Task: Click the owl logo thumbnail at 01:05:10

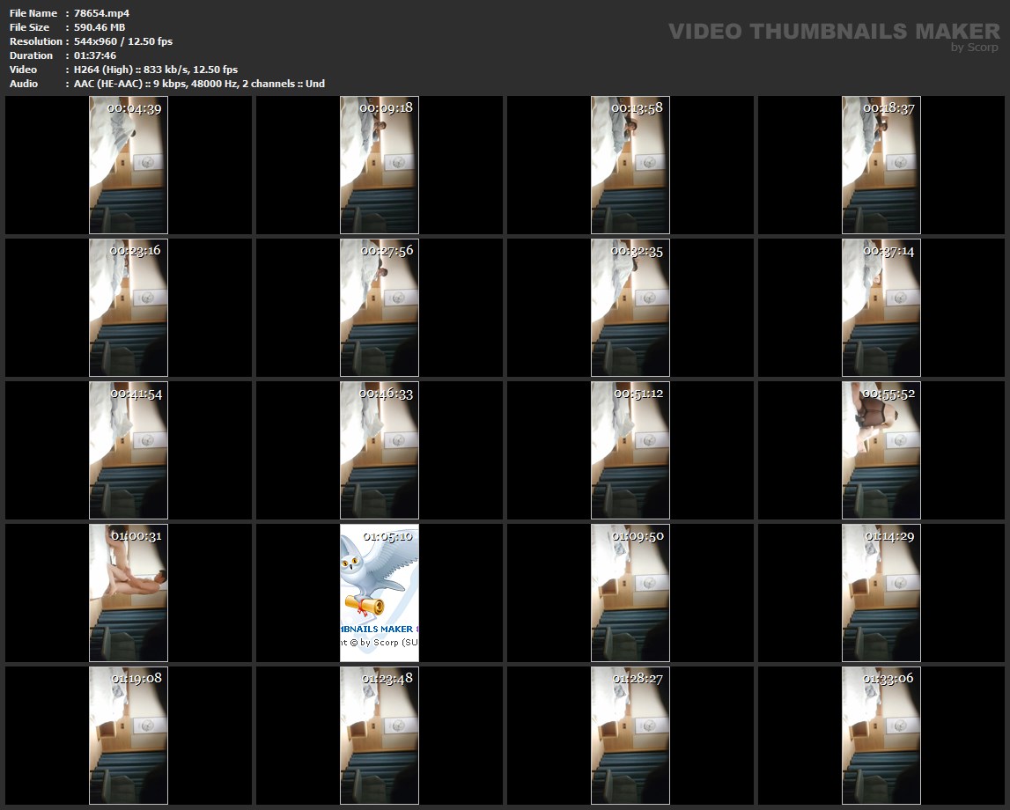Action: 380,593
